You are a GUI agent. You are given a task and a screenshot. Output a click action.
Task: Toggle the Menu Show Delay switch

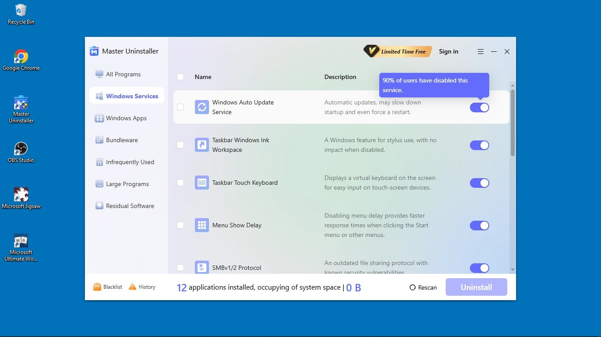point(479,226)
